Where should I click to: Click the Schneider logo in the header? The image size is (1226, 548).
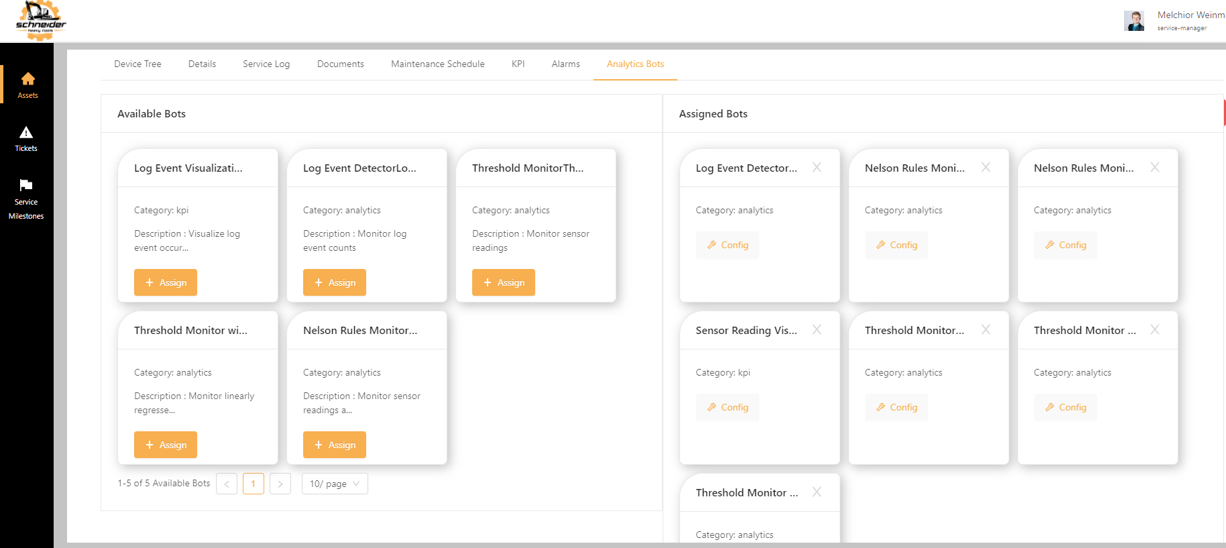(x=41, y=21)
